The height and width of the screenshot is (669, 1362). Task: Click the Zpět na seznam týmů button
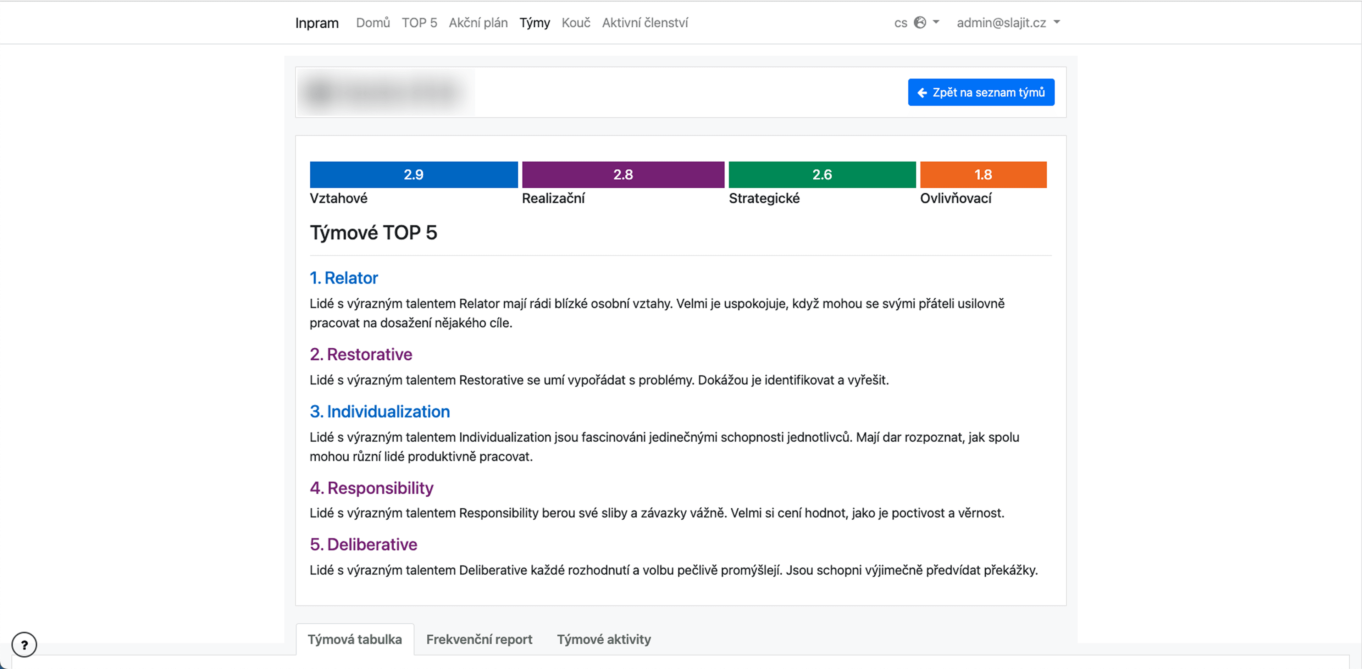(981, 93)
